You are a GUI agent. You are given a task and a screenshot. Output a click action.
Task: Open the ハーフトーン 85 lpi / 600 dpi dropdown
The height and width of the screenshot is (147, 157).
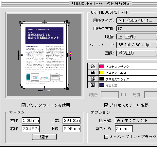pyautogui.click(x=137, y=45)
